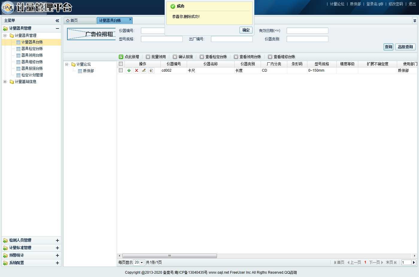Viewport: 419px width, 277px height.
Task: Click the edit pencil icon in cd002 row
Action: point(144,70)
